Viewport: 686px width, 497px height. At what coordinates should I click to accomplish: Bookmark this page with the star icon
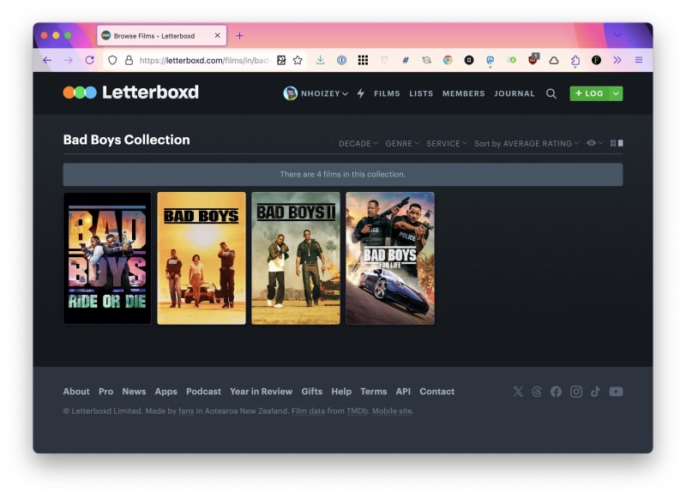(298, 60)
